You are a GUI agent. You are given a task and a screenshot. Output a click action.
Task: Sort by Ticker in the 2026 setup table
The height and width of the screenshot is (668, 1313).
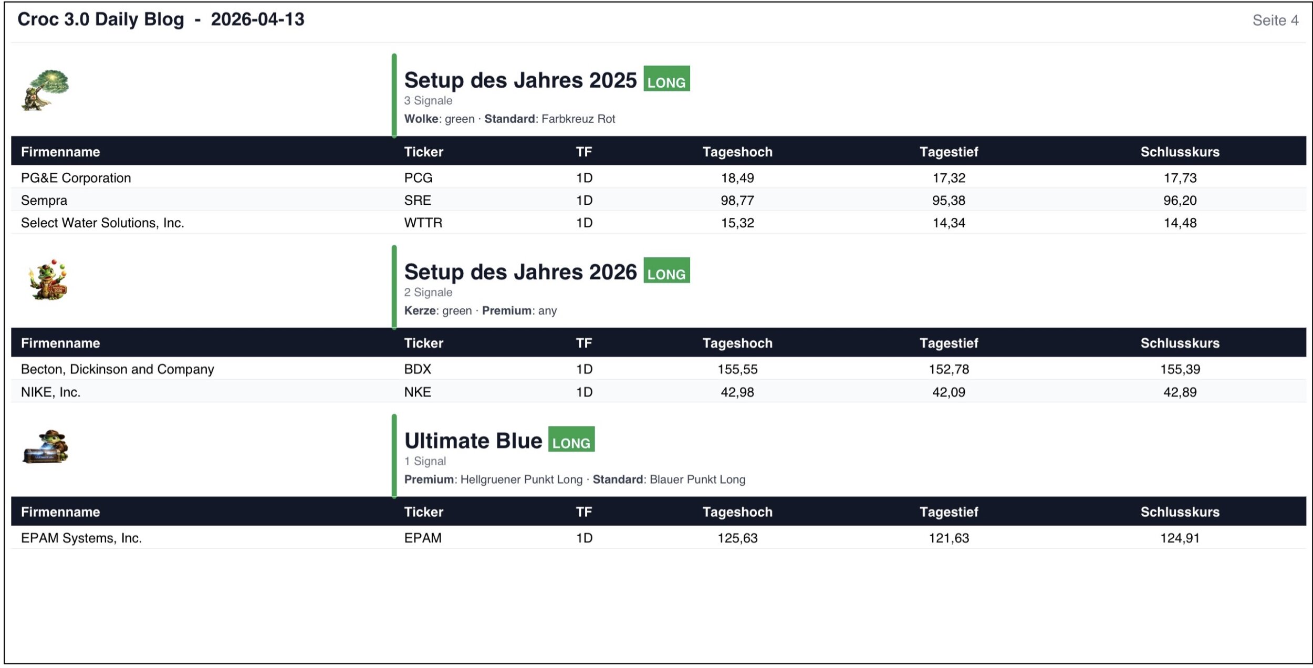(423, 343)
